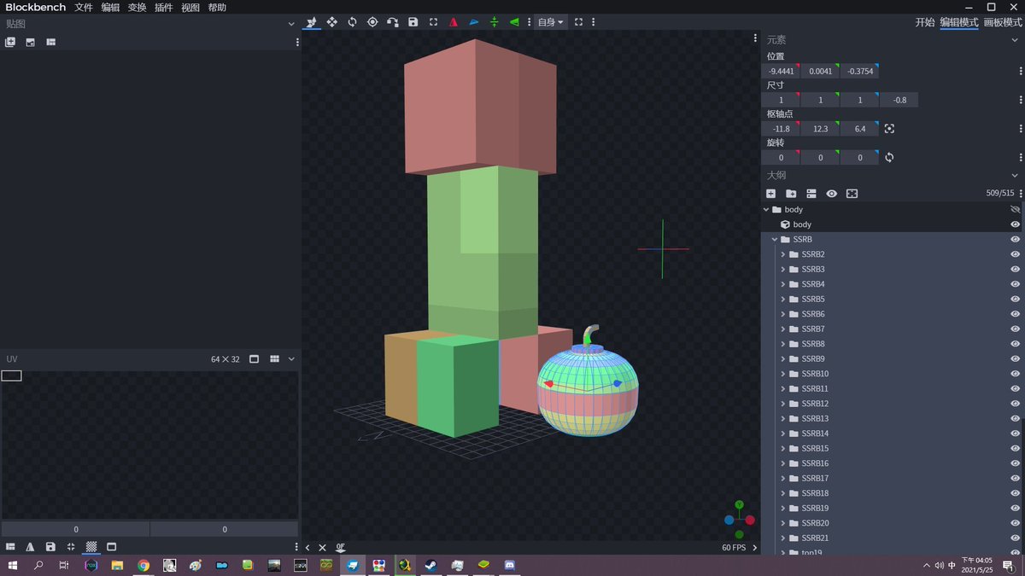Hide the SSRB2 group
1025x576 pixels.
[x=1016, y=254]
